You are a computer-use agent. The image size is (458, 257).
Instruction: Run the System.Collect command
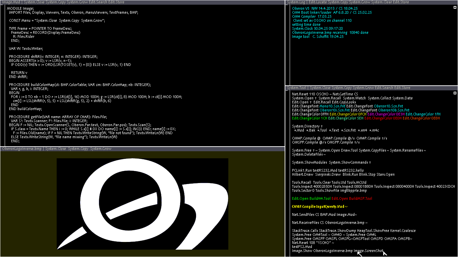pyautogui.click(x=380, y=98)
